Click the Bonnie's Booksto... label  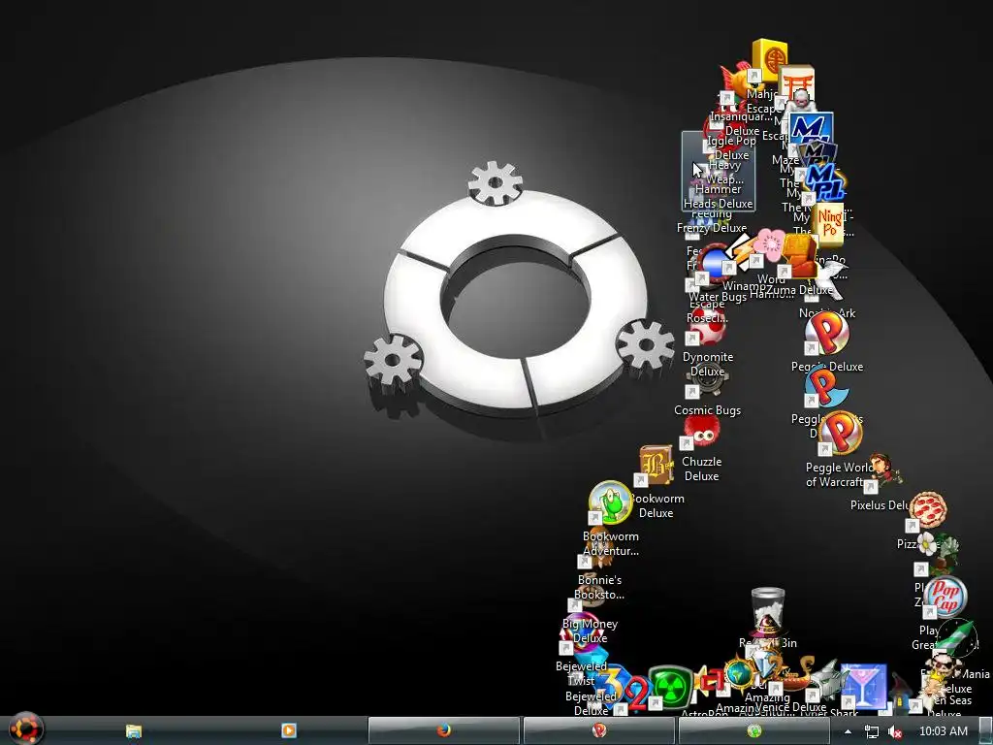coord(599,587)
